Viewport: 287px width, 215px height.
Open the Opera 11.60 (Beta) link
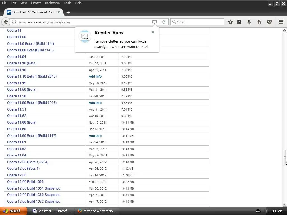22,123
